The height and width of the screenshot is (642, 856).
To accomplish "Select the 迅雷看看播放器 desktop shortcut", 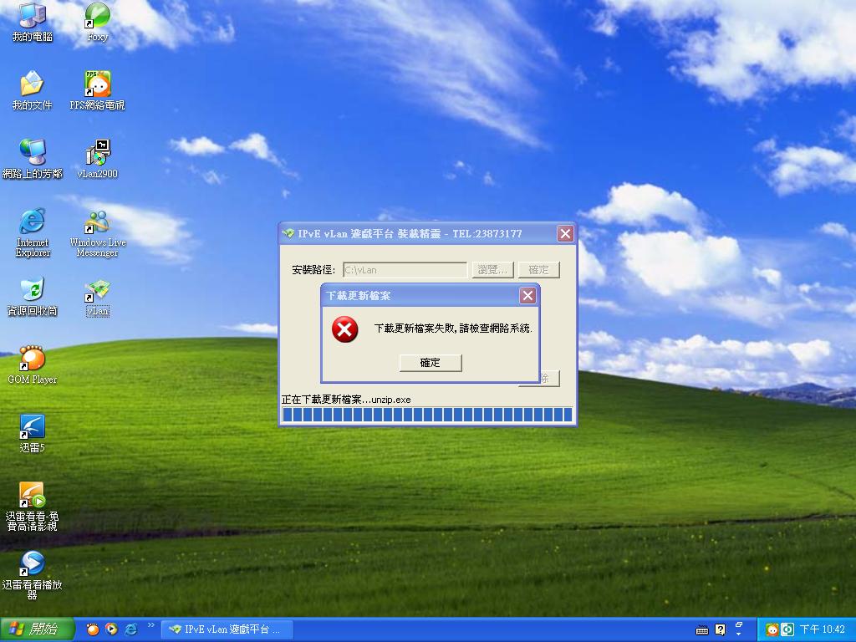I will point(33,575).
